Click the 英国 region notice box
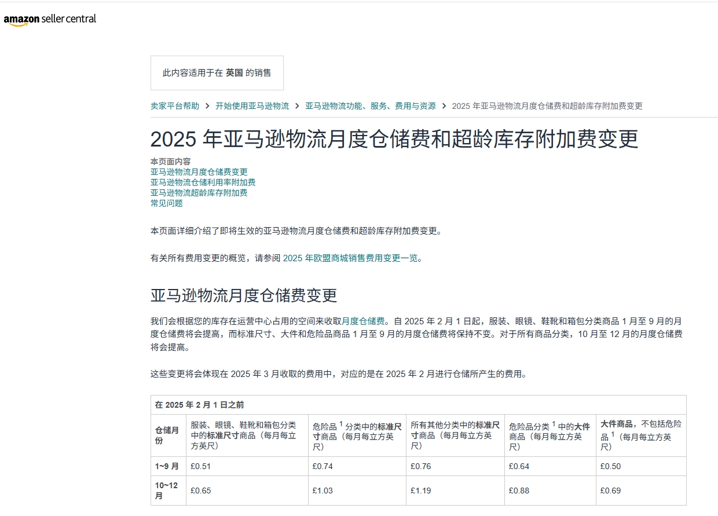The height and width of the screenshot is (516, 718). 217,72
